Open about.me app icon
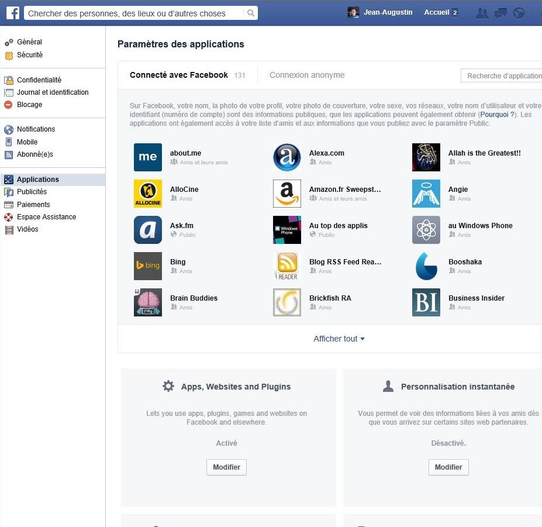542x527 pixels. click(x=147, y=157)
